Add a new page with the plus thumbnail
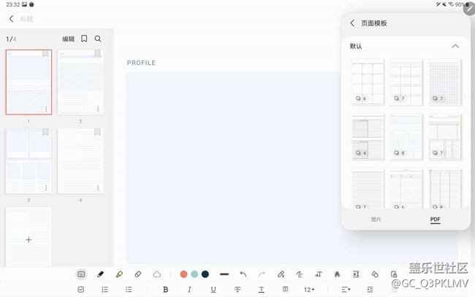This screenshot has width=475, height=297. click(x=28, y=239)
